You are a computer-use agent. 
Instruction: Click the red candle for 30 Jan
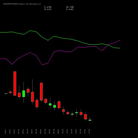[x=28, y=91]
